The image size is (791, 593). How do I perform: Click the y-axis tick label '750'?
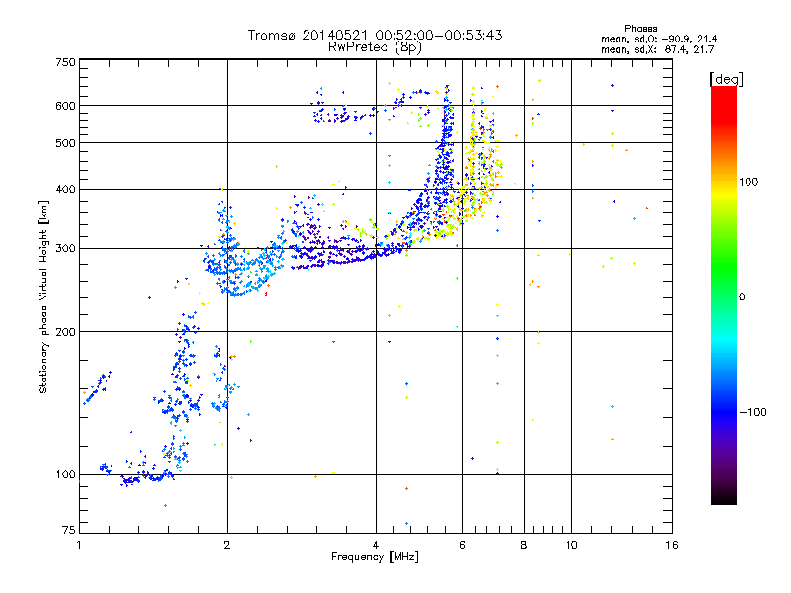(65, 62)
